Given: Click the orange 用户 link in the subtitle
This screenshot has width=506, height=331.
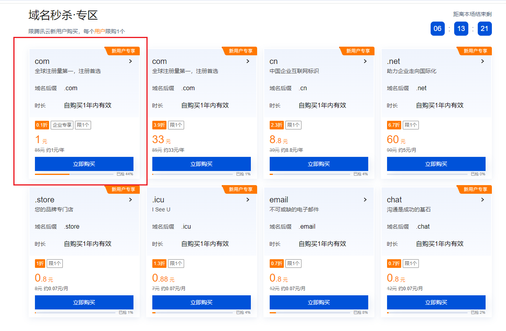Looking at the screenshot, I should pos(100,31).
